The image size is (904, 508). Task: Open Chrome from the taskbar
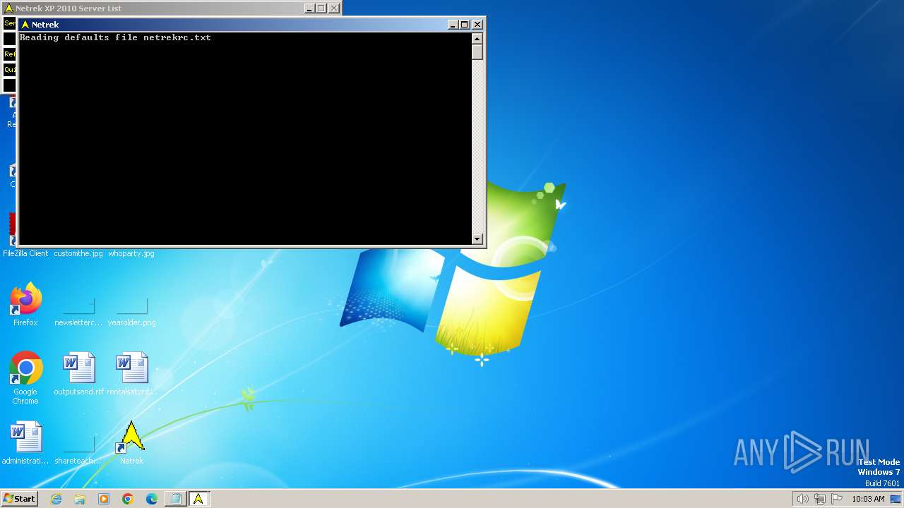[x=128, y=499]
